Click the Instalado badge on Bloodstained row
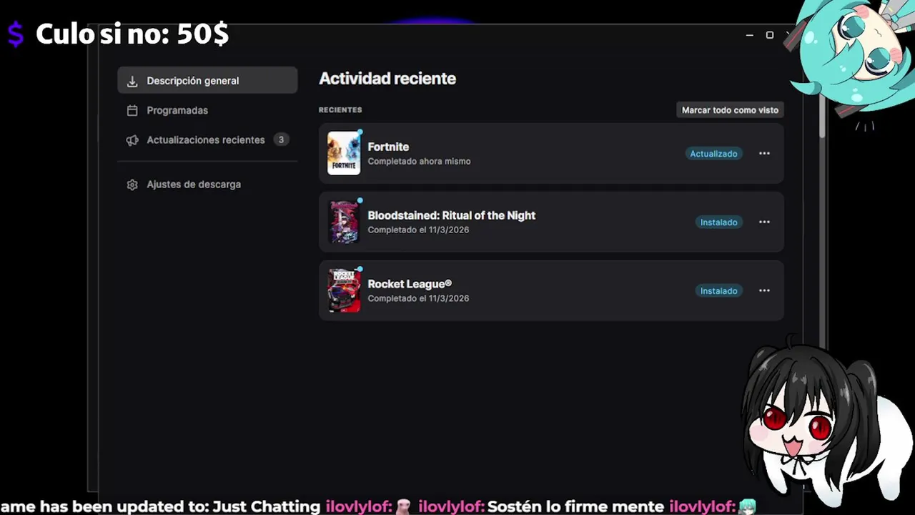The width and height of the screenshot is (915, 515). click(x=718, y=222)
